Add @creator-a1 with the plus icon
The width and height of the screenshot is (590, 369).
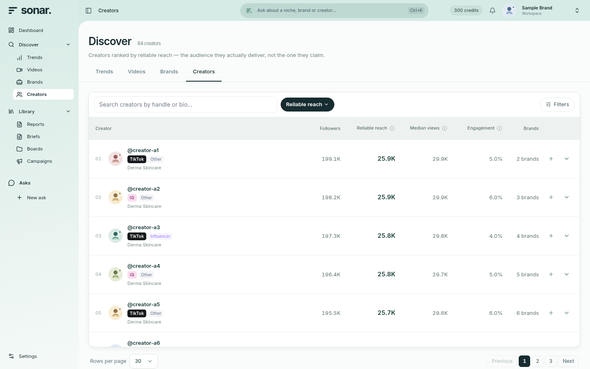(551, 159)
